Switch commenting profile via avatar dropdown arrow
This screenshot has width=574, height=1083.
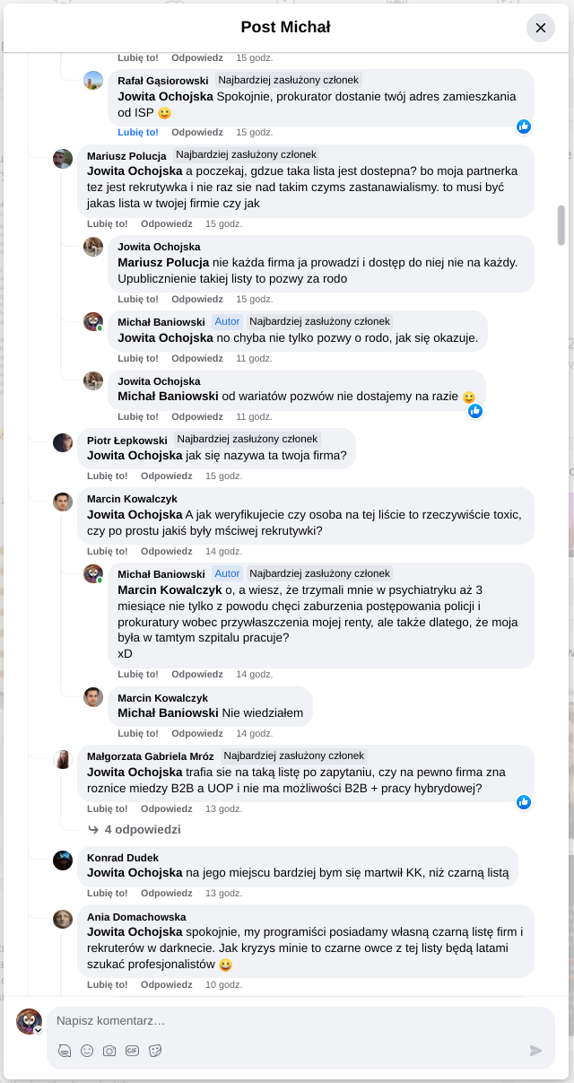click(39, 1030)
